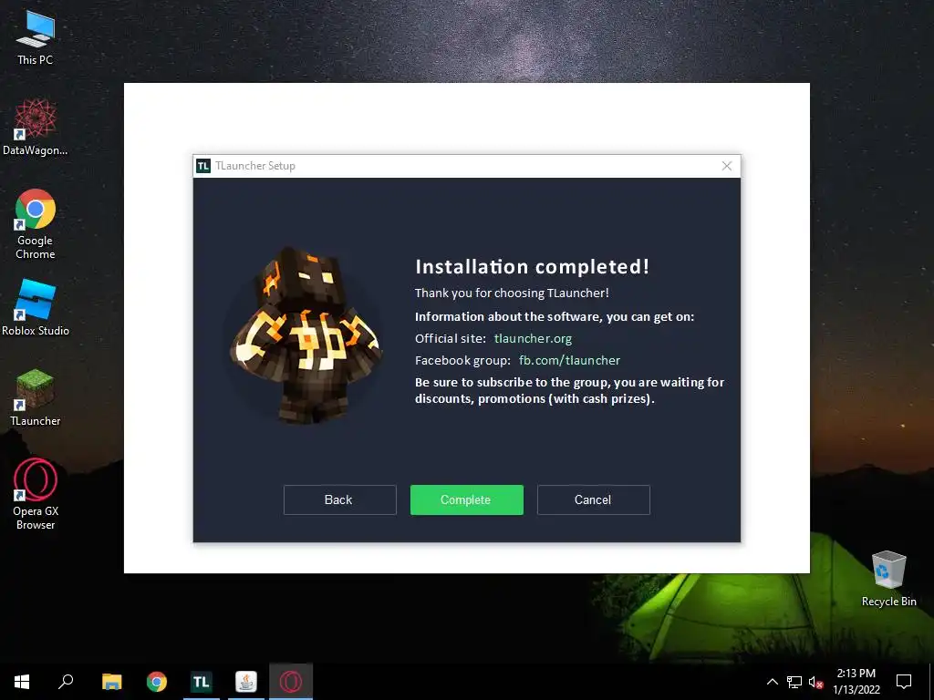Open the clock showing 2:13 PM
The width and height of the screenshot is (934, 700).
click(x=856, y=682)
